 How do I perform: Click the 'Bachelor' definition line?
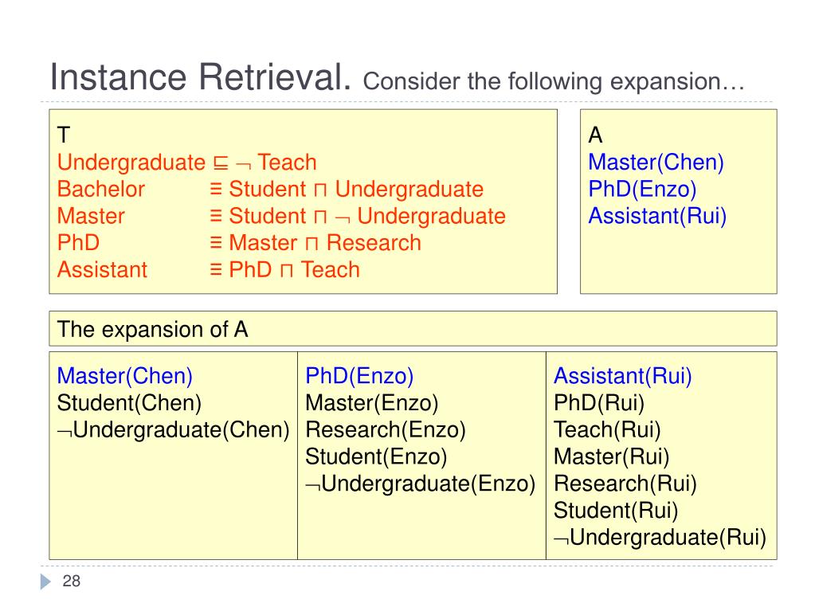[x=270, y=189]
